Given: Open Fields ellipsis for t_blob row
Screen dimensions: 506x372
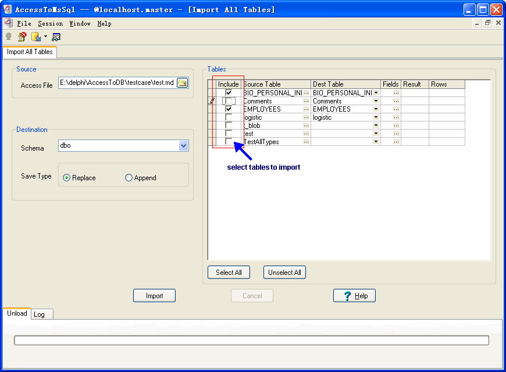Looking at the screenshot, I should 396,126.
